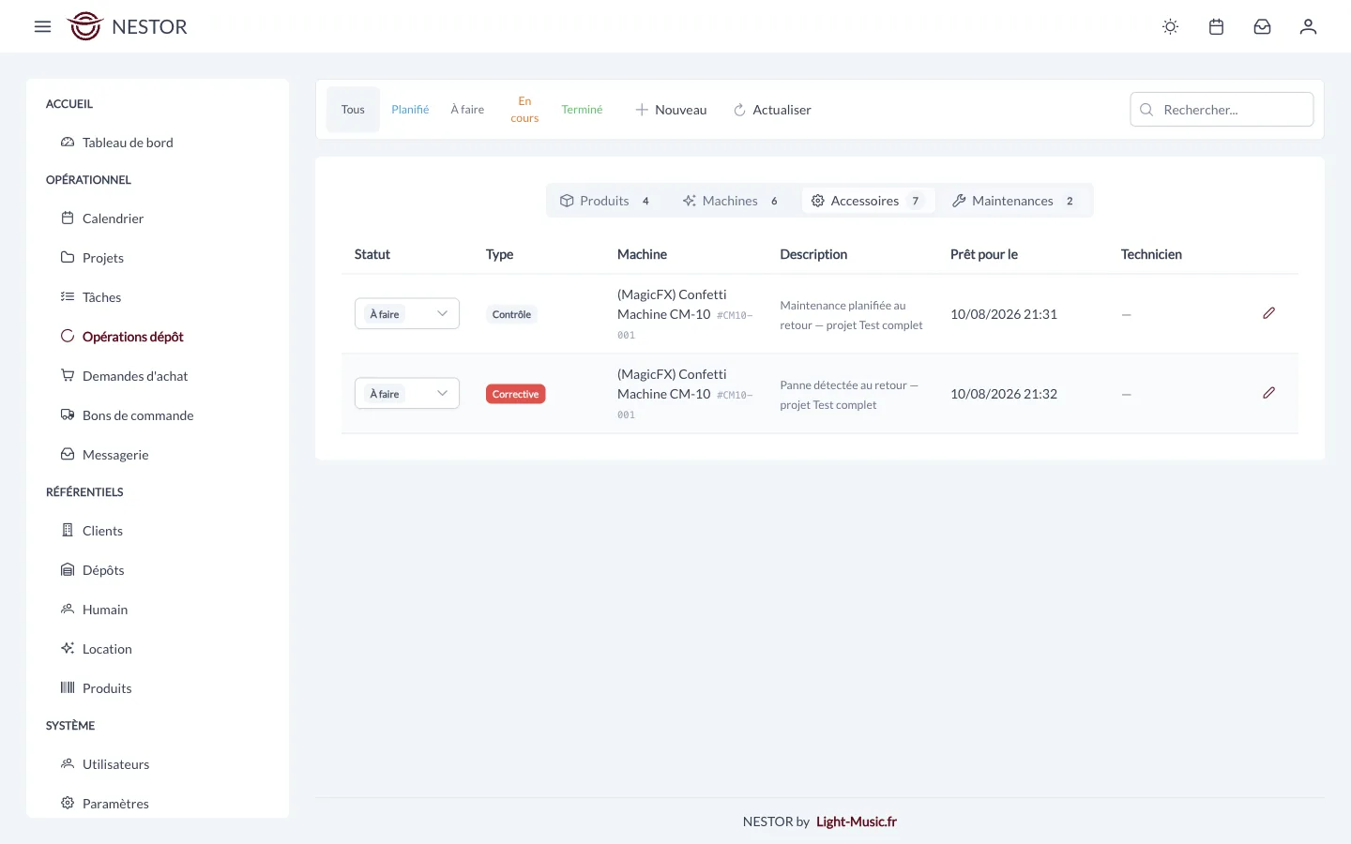Viewport: 1351px width, 844px height.
Task: Focus the Rechercher search field
Action: click(1222, 110)
